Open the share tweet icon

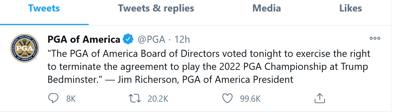(x=320, y=98)
